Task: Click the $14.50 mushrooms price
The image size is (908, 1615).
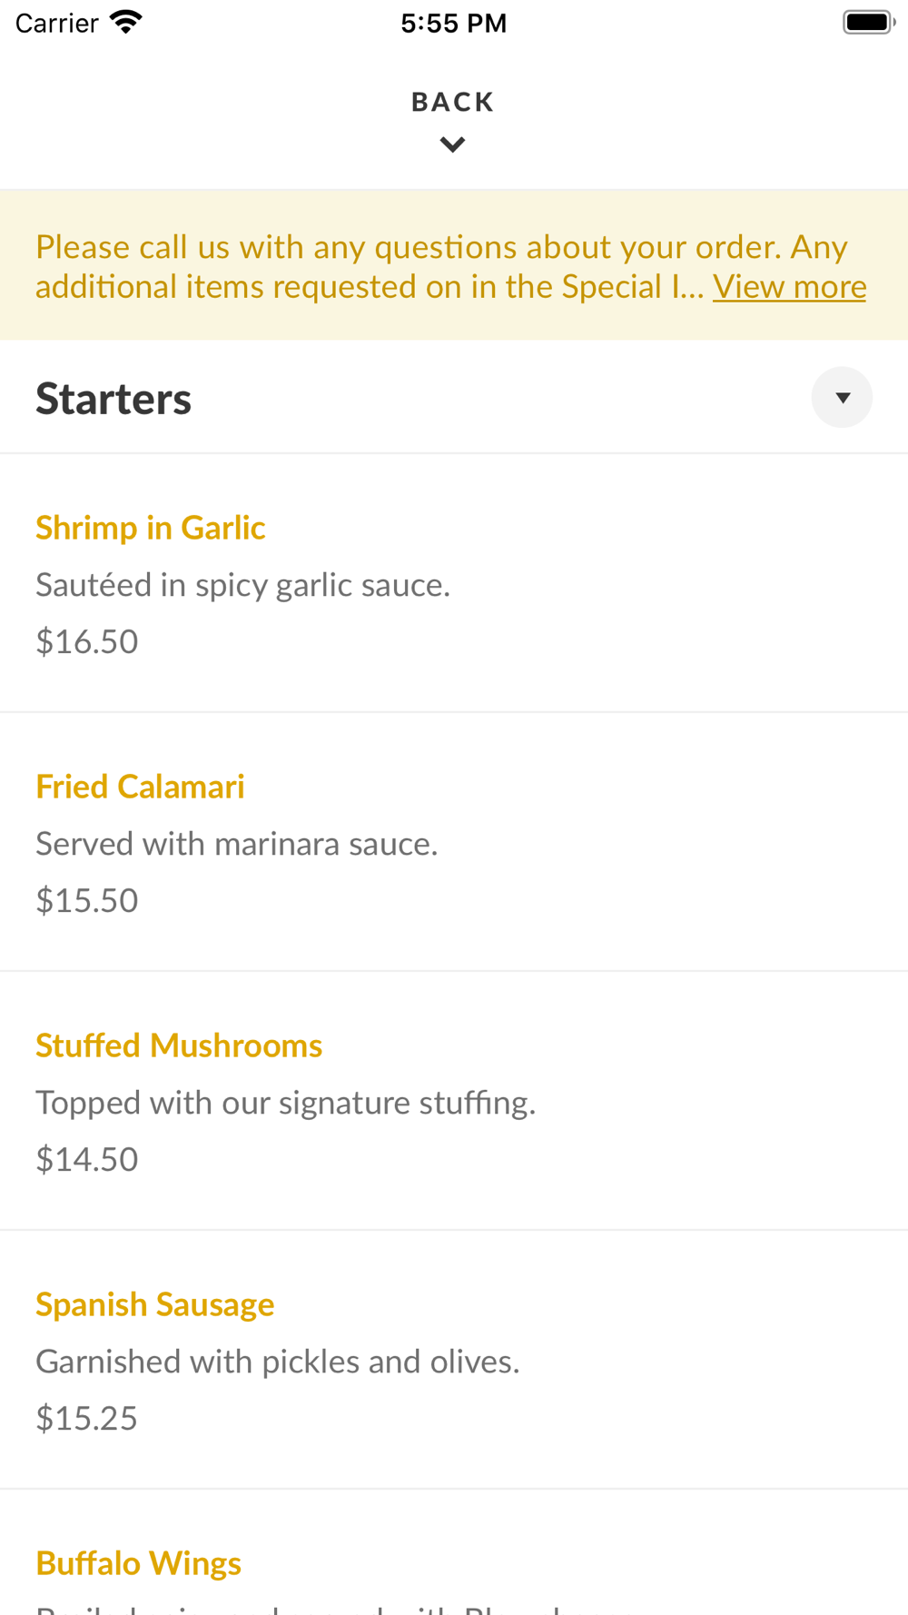Action: click(87, 1159)
